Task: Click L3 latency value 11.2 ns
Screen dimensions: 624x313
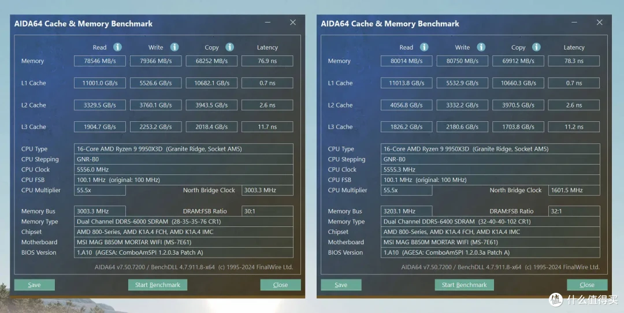Action: (x=574, y=127)
